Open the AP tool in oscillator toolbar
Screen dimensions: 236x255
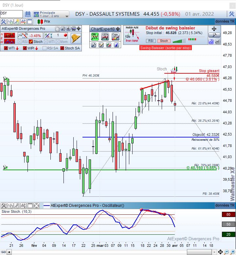tap(24, 206)
